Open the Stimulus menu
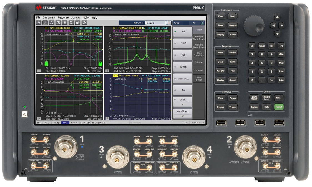The height and width of the screenshot is (187, 312). click(x=76, y=17)
